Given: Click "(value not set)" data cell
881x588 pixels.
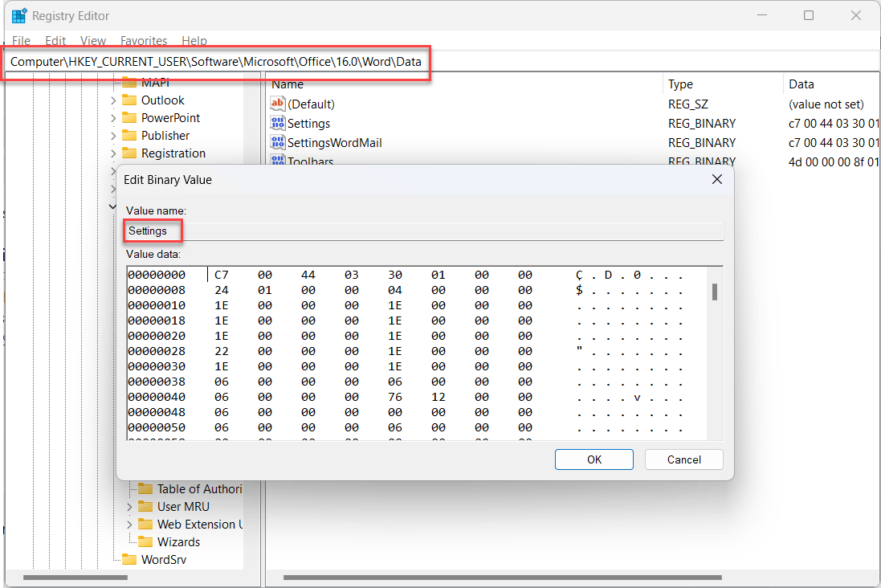Looking at the screenshot, I should tap(826, 104).
